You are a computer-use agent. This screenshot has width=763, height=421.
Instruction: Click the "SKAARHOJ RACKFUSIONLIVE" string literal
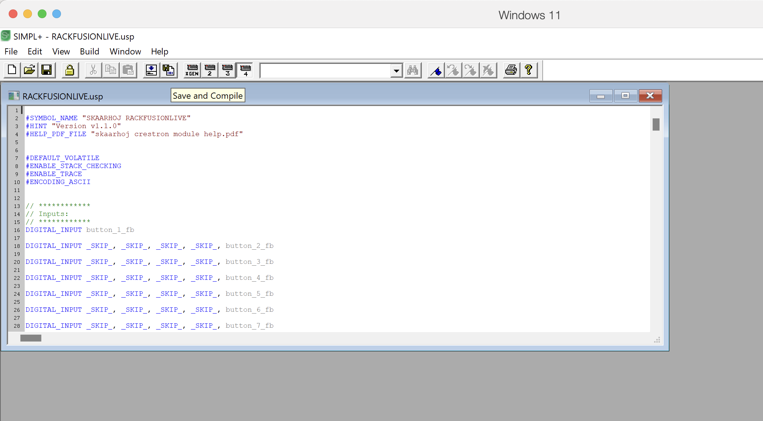point(136,118)
